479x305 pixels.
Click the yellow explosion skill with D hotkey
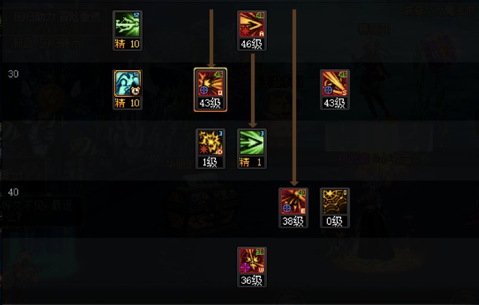210,143
